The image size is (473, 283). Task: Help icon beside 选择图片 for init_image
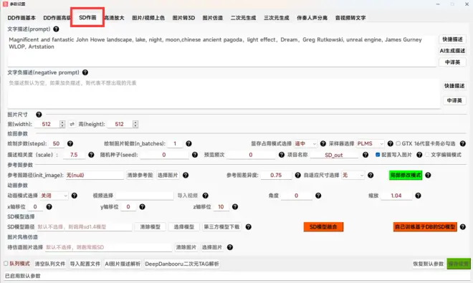tap(186, 175)
